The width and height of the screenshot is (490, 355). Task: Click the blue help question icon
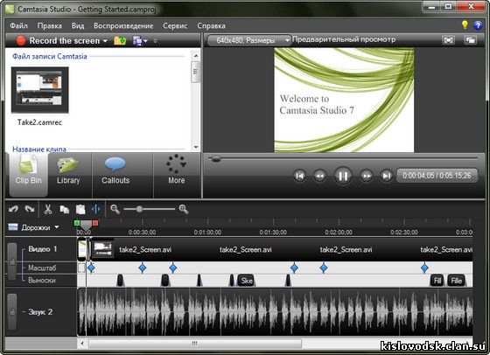tap(478, 25)
